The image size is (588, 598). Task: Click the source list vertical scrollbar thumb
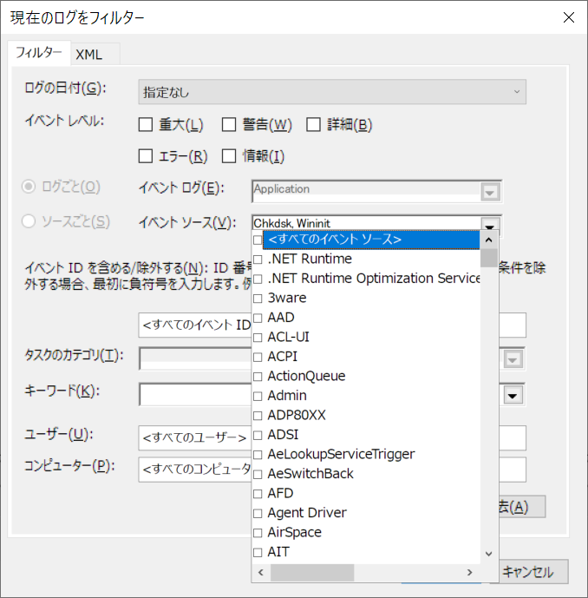[x=489, y=258]
